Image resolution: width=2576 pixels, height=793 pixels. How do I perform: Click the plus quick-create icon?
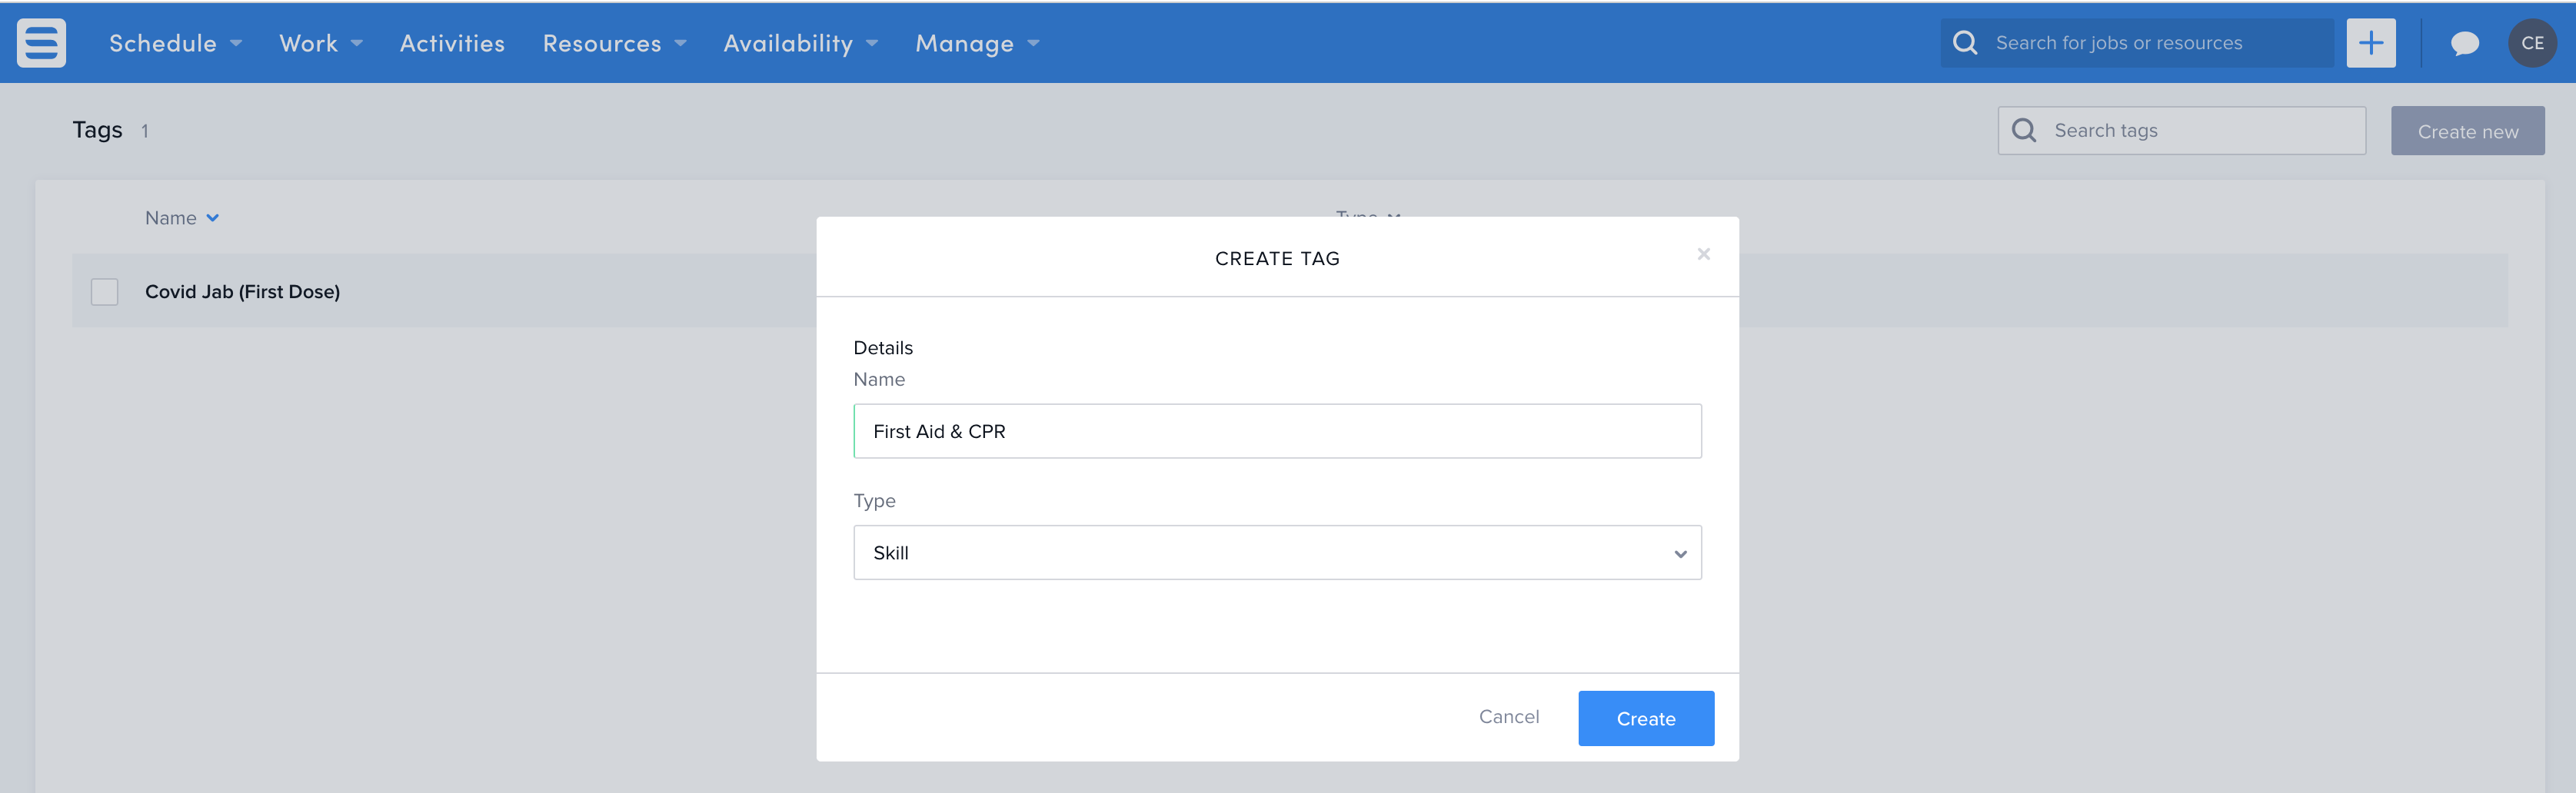2370,43
